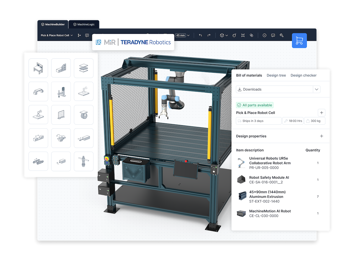
Task: Open the shopping cart button
Action: point(299,40)
